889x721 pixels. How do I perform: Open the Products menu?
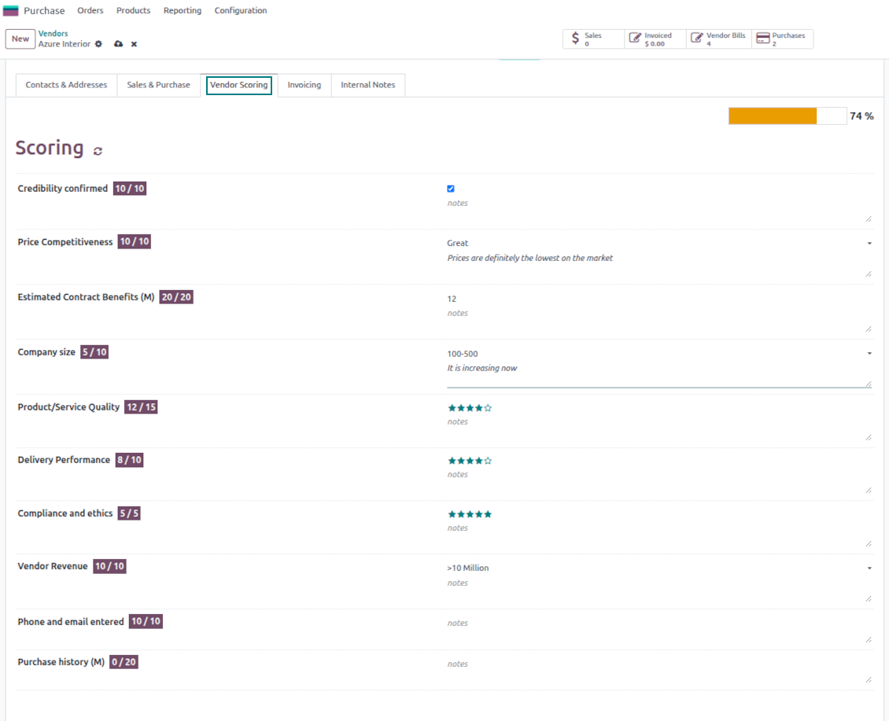(x=133, y=11)
